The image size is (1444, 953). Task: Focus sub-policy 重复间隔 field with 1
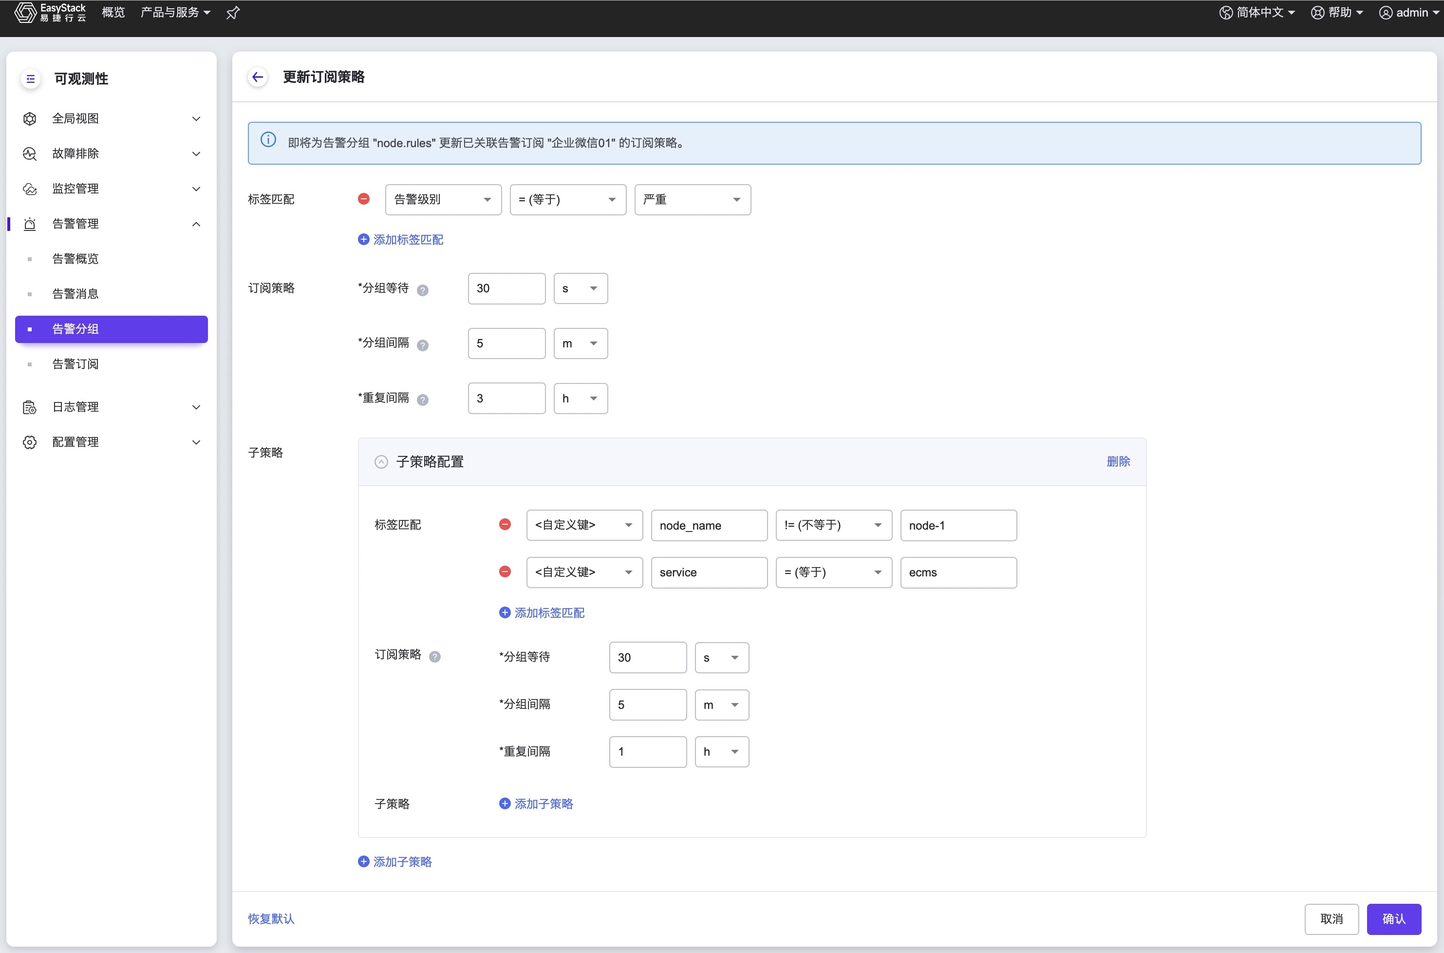tap(648, 752)
